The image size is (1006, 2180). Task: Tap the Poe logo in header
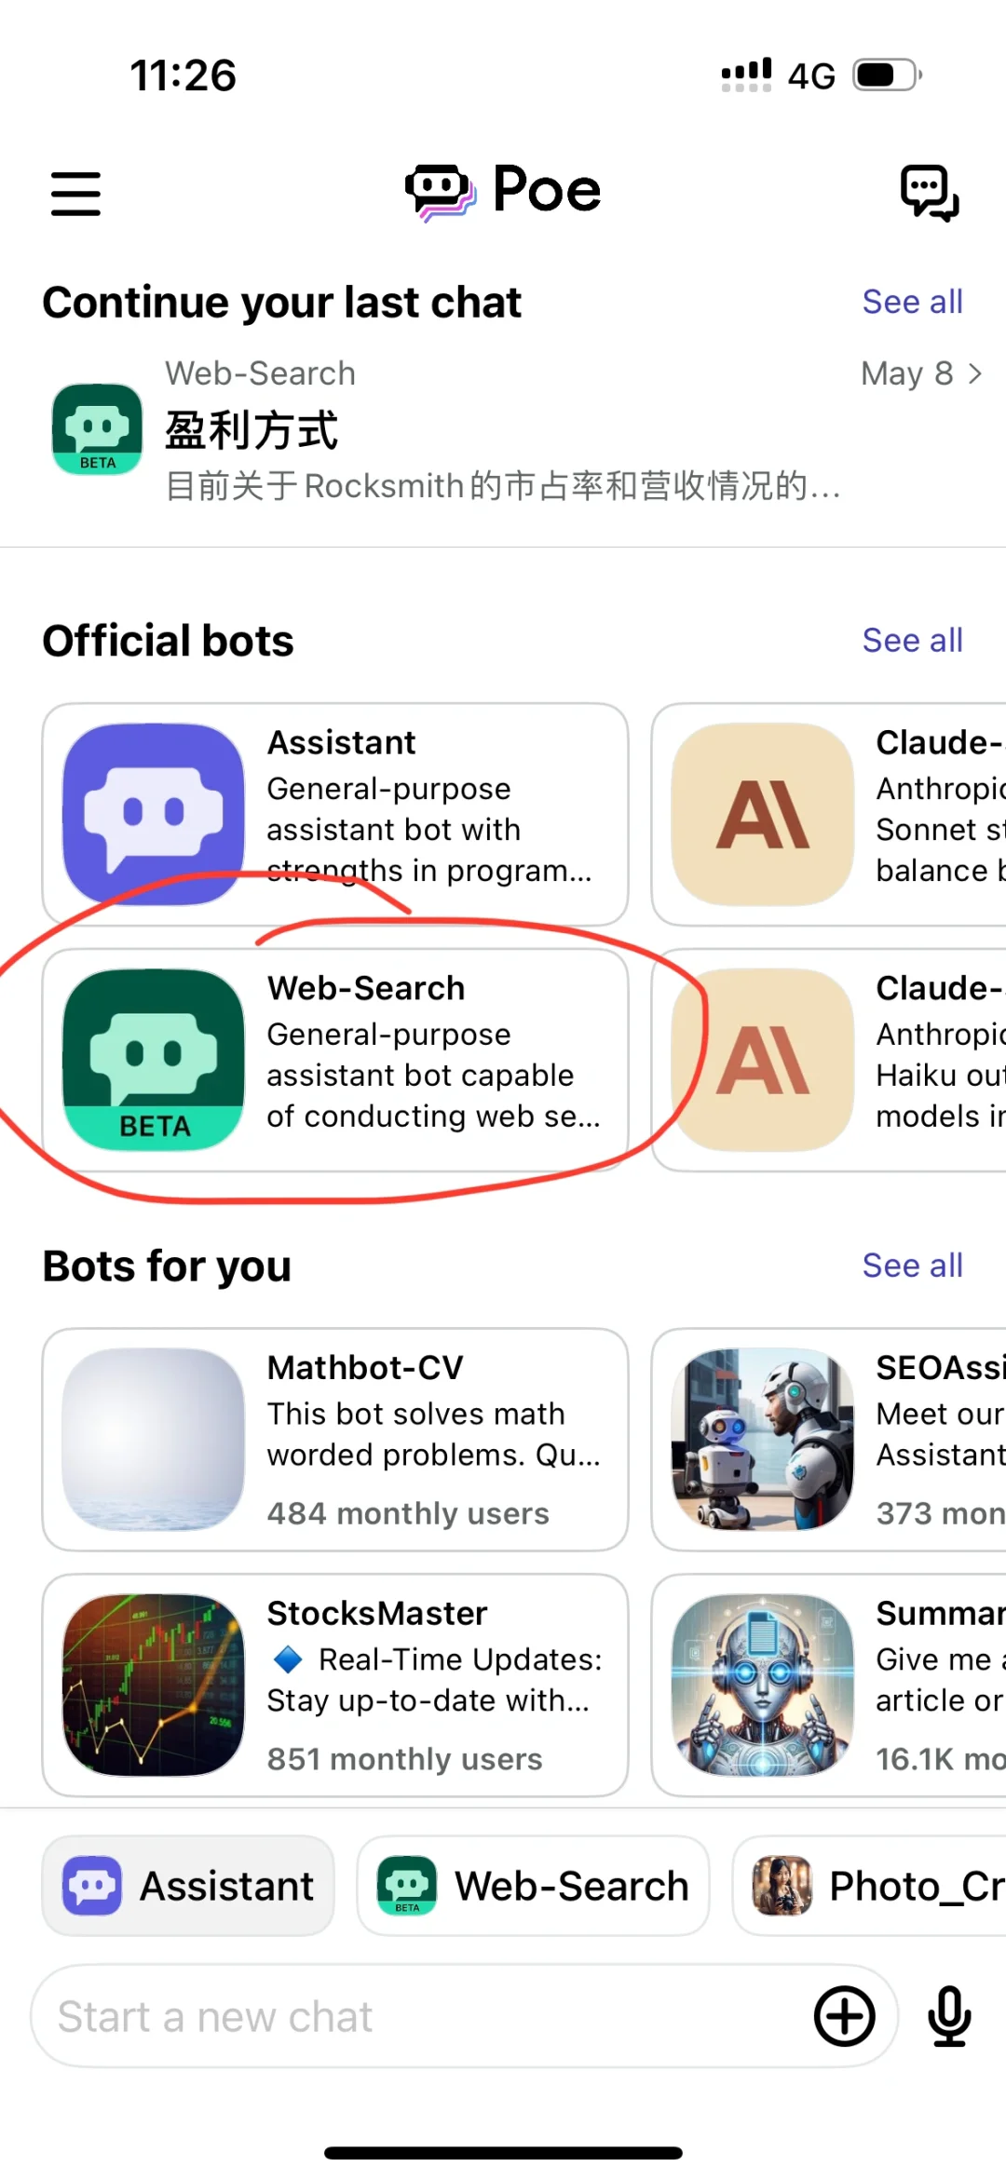503,191
